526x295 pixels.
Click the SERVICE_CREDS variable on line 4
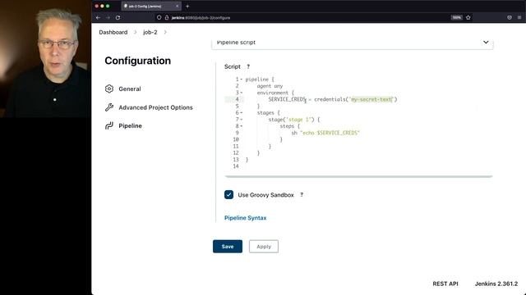[x=287, y=99]
